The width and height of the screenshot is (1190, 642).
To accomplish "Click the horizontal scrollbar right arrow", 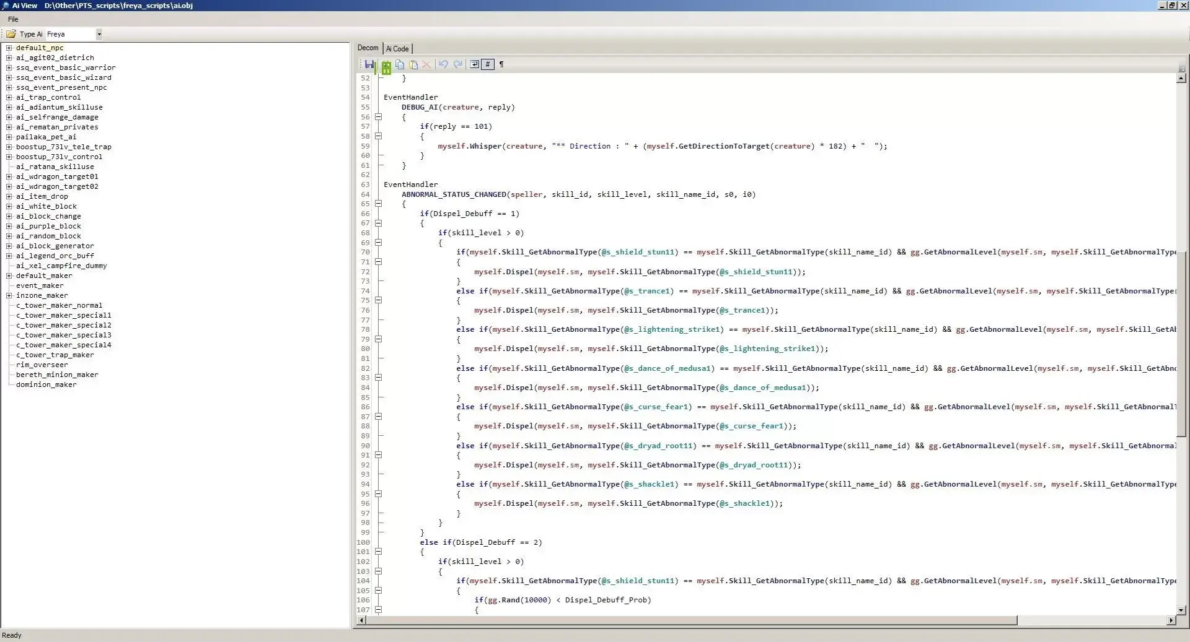I will tap(1171, 620).
